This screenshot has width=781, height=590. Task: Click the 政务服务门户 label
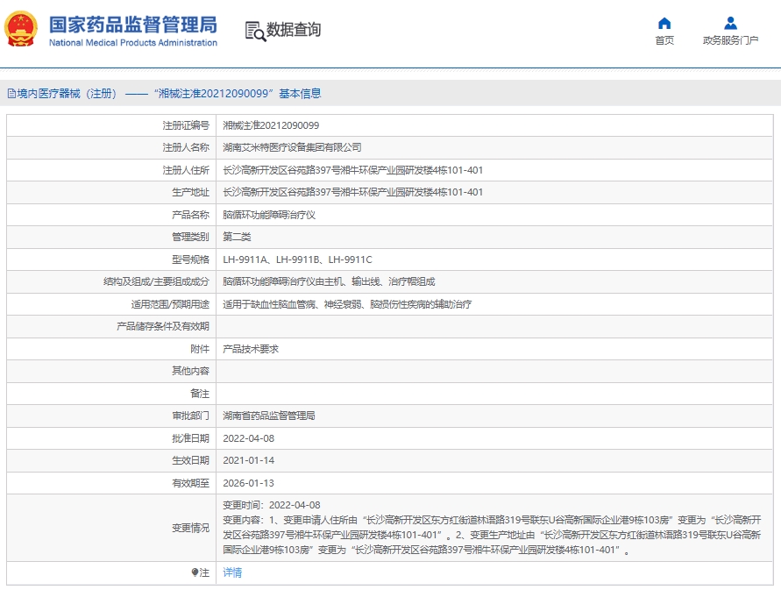click(731, 40)
